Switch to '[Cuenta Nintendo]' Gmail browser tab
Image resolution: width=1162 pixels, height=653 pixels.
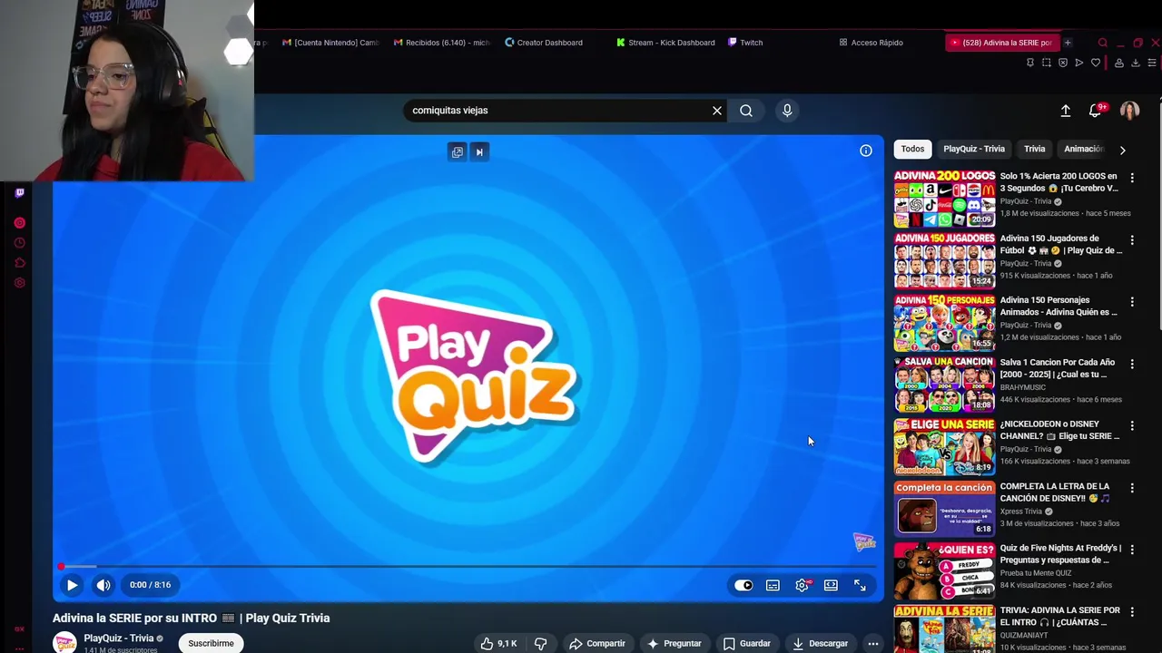pyautogui.click(x=330, y=43)
